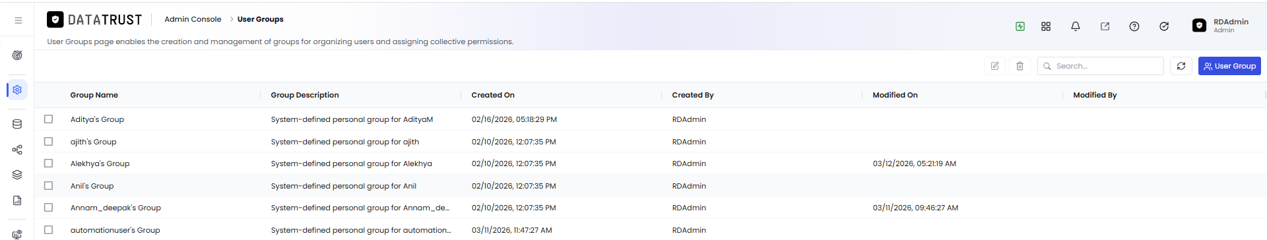Tick the checkbox for Alekhya's Group
The width and height of the screenshot is (1267, 240).
pos(48,164)
